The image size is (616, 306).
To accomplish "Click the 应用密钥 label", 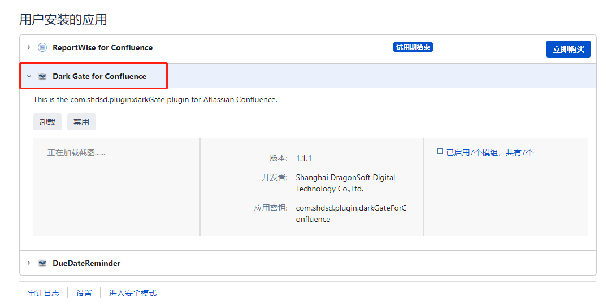I will click(271, 208).
